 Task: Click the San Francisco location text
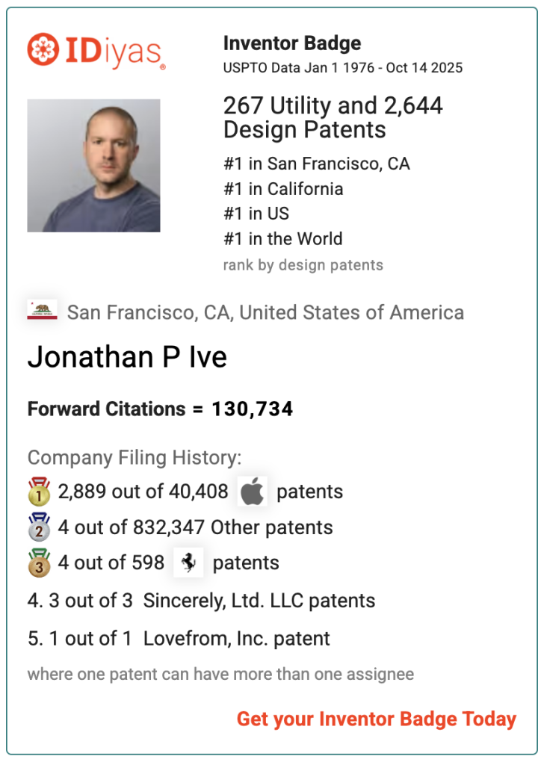(x=265, y=312)
